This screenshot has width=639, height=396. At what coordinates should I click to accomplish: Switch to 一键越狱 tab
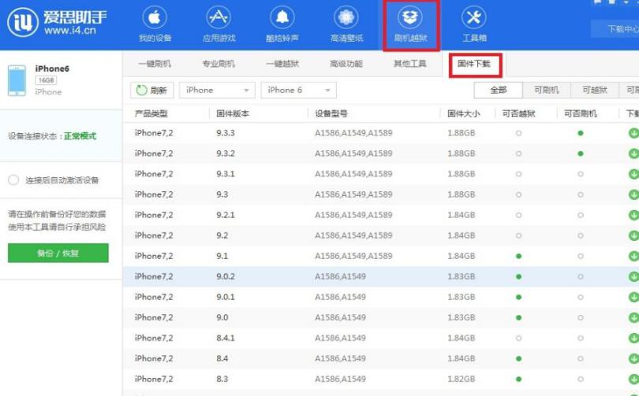coord(282,64)
